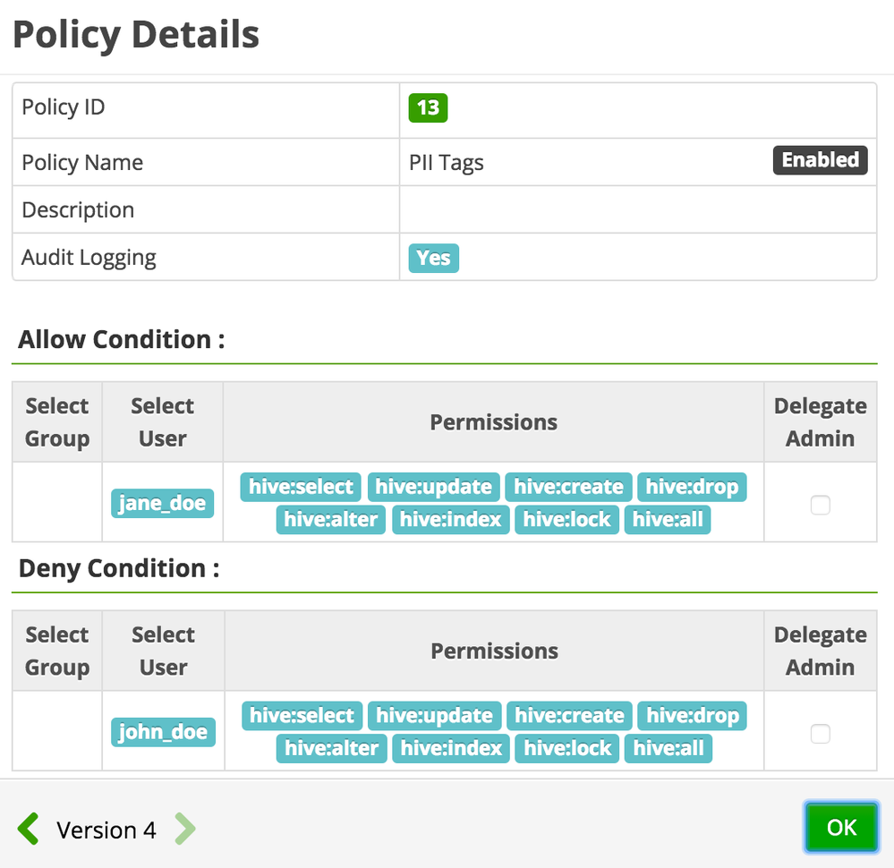This screenshot has width=894, height=868.
Task: Click hive:alter tag in Deny Condition
Action: (x=331, y=748)
